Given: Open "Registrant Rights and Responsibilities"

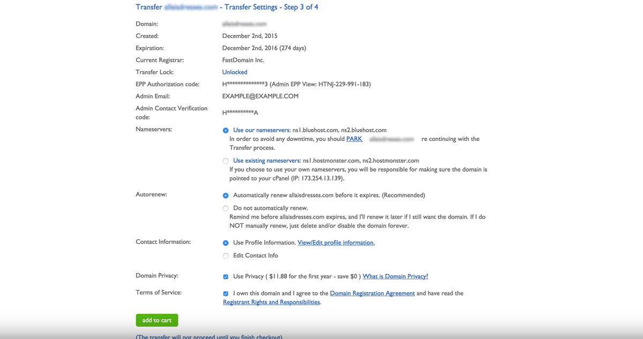Looking at the screenshot, I should point(271,302).
